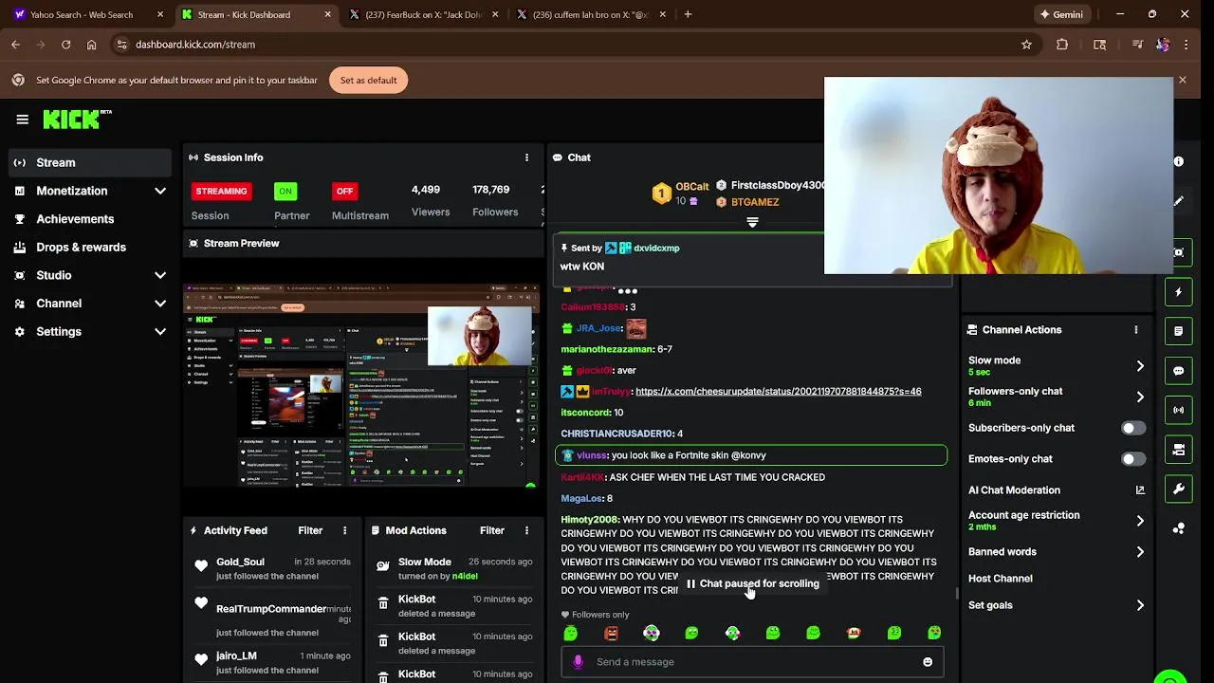The width and height of the screenshot is (1214, 683).
Task: Open the Mod Actions three-dot menu
Action: coord(526,530)
